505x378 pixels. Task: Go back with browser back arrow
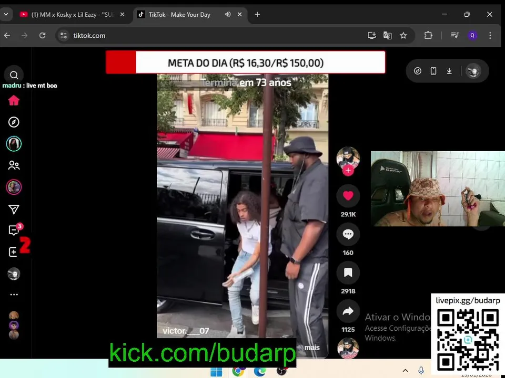pyautogui.click(x=7, y=35)
